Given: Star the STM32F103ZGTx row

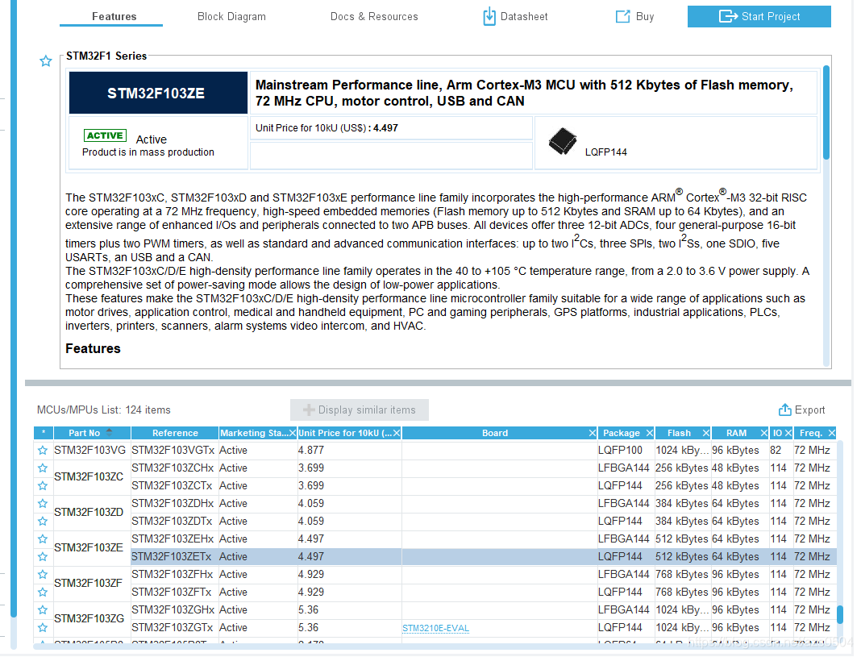Looking at the screenshot, I should coord(43,627).
